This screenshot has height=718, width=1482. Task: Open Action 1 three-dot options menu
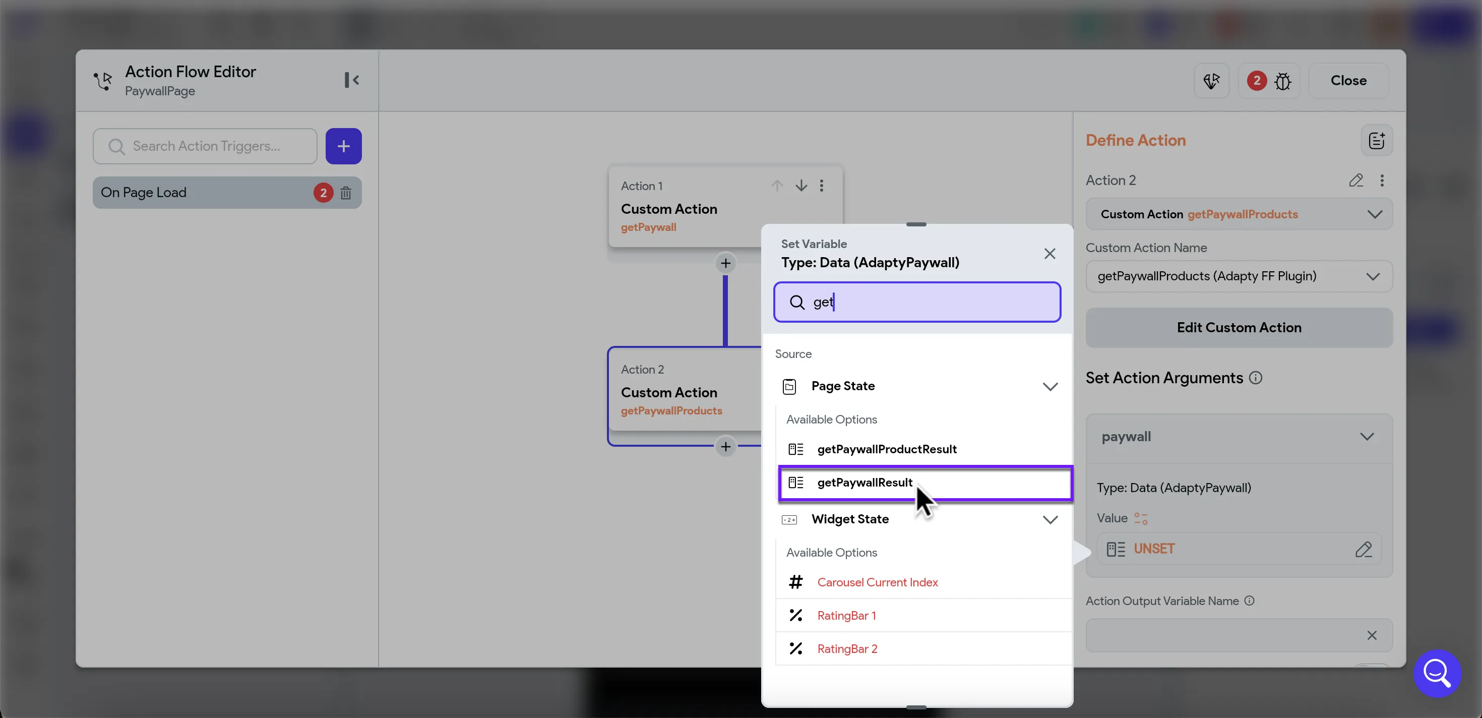click(x=822, y=186)
